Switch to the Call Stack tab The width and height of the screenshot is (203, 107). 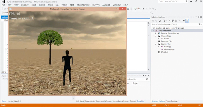coord(80,101)
